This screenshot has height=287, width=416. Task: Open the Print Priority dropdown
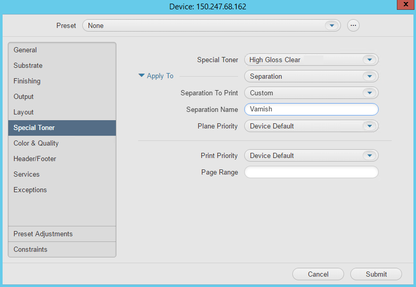(368, 155)
